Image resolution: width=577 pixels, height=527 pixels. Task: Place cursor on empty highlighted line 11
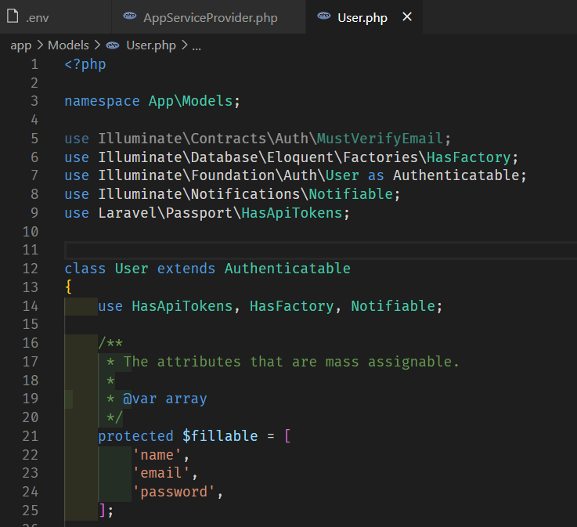pos(320,251)
